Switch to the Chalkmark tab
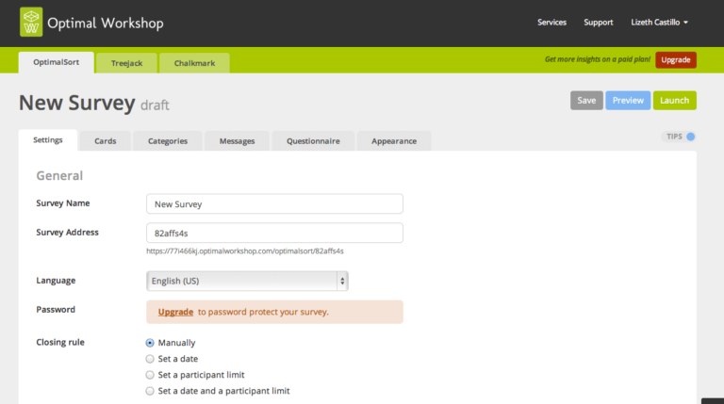Viewport: 724px width, 404px height. pos(194,63)
